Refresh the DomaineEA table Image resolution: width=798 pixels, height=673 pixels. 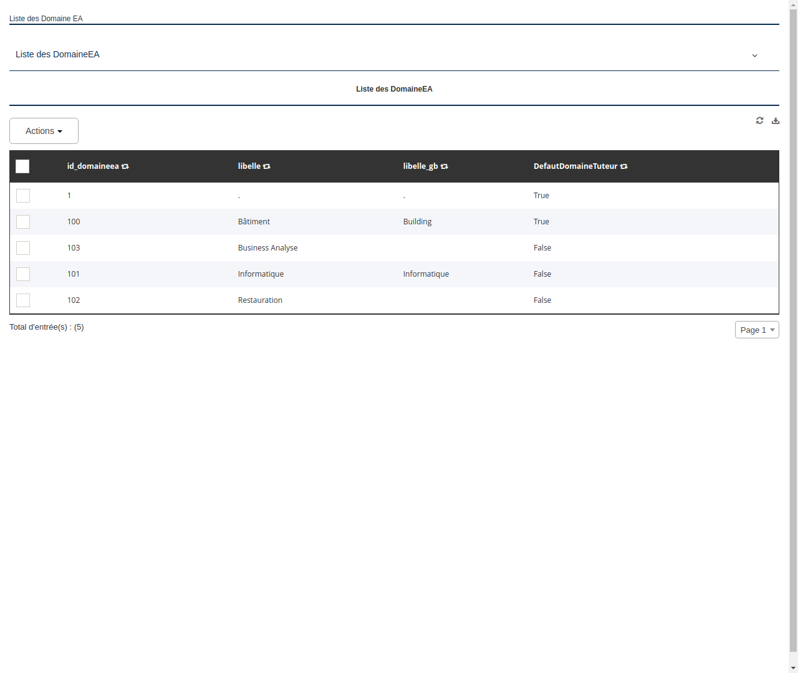759,120
